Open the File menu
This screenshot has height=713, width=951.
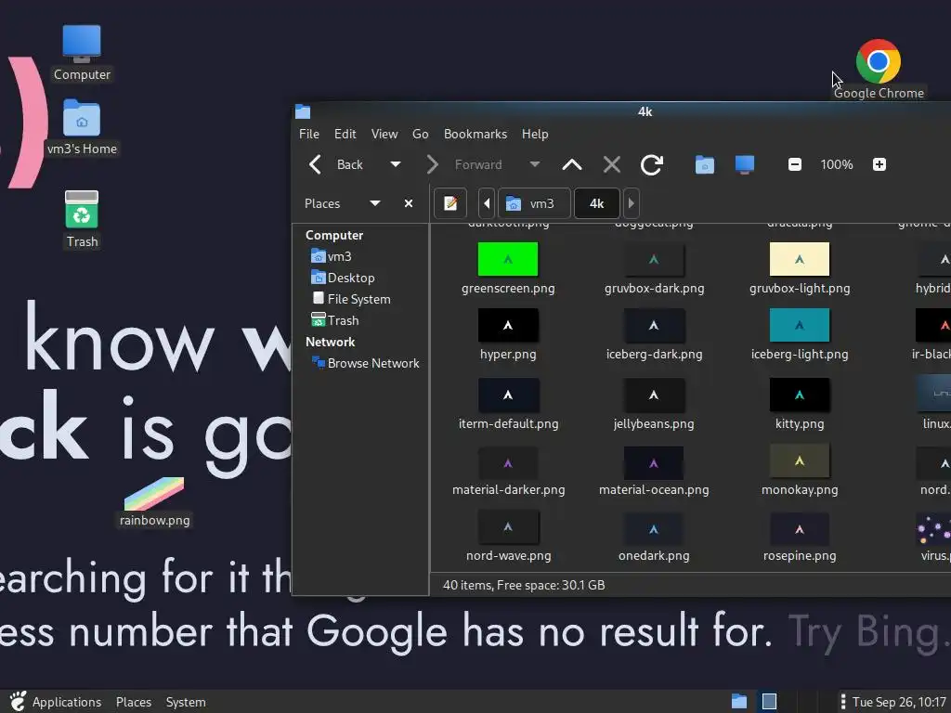308,134
